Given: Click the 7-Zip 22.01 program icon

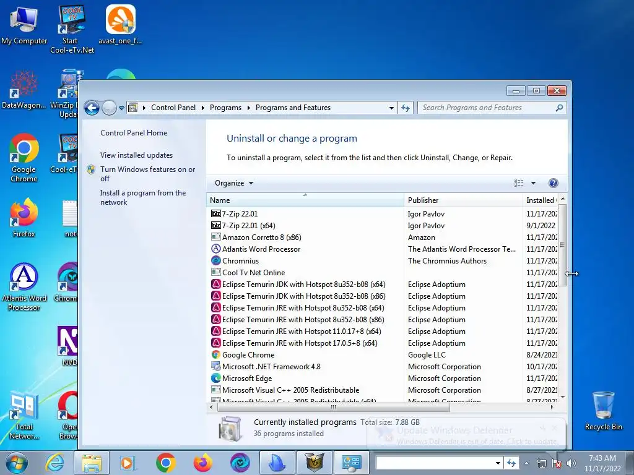Looking at the screenshot, I should [216, 213].
